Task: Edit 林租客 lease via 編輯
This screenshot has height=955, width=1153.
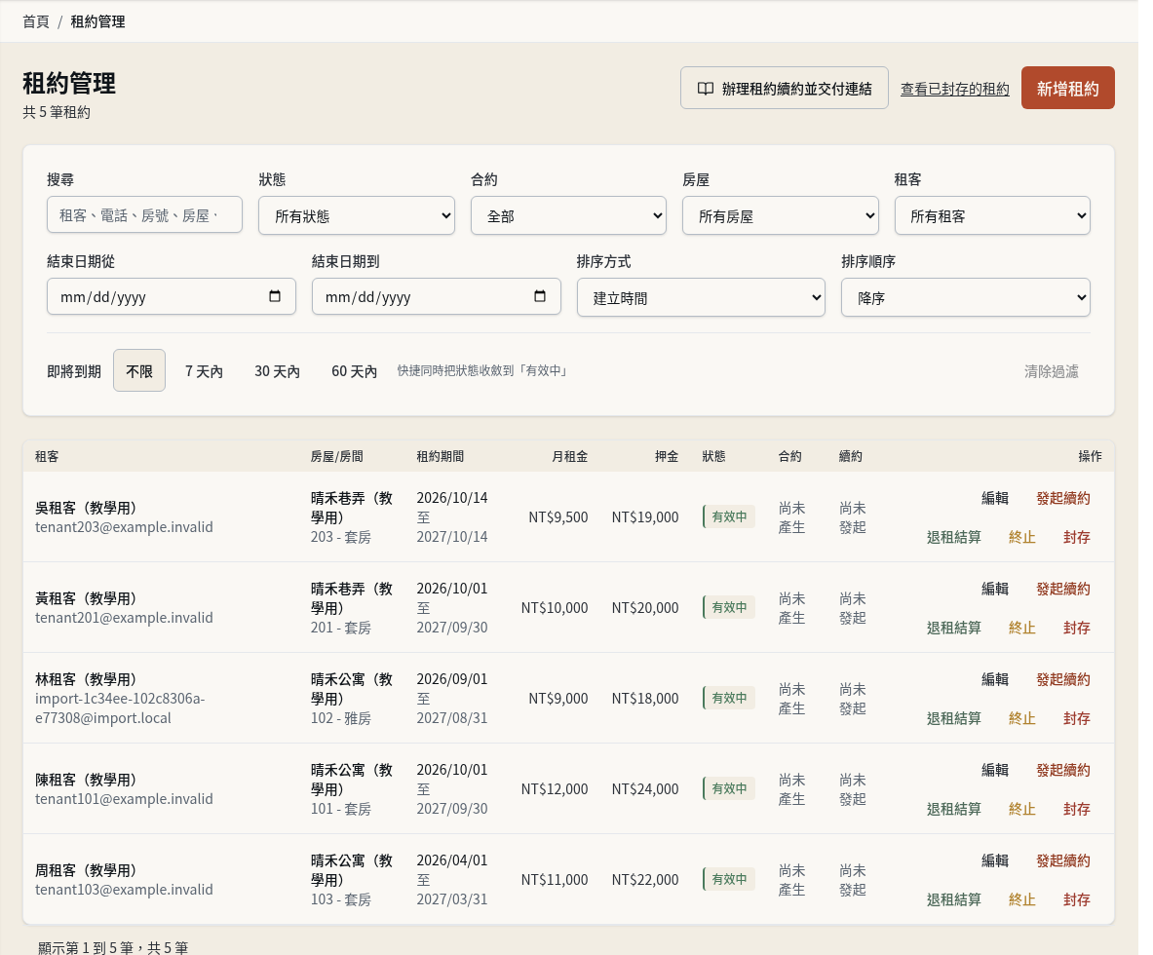Action: [x=995, y=678]
